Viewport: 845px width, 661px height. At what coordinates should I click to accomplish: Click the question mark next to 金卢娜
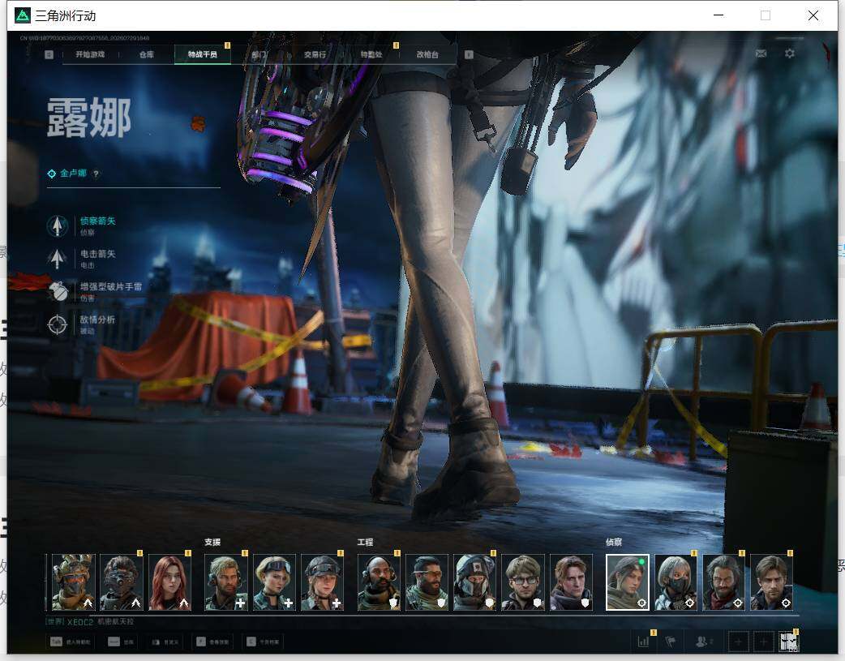(x=96, y=174)
